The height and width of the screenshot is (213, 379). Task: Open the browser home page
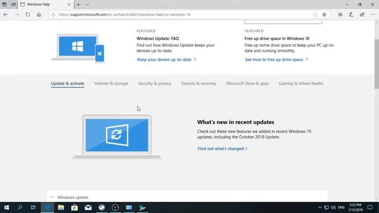click(38, 14)
